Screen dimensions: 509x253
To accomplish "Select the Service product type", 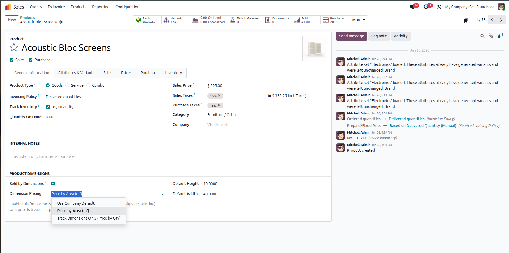I will coord(67,85).
